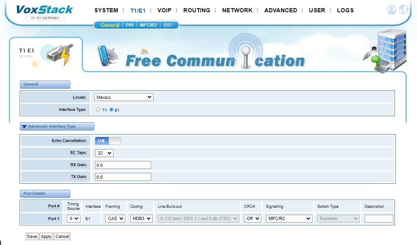This screenshot has width=417, height=245.
Task: Switch to the MFC/R2 sub-tab
Action: 148,25
